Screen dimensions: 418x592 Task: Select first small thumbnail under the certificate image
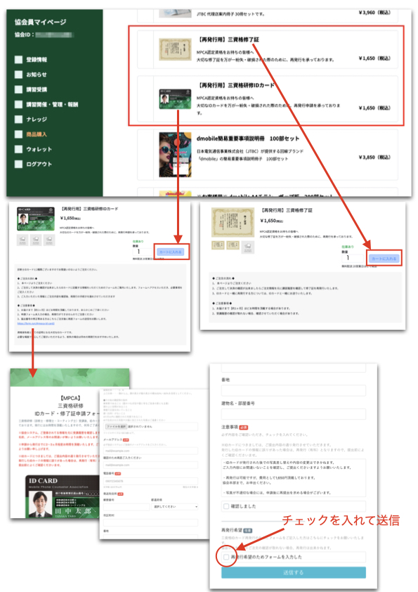218,245
